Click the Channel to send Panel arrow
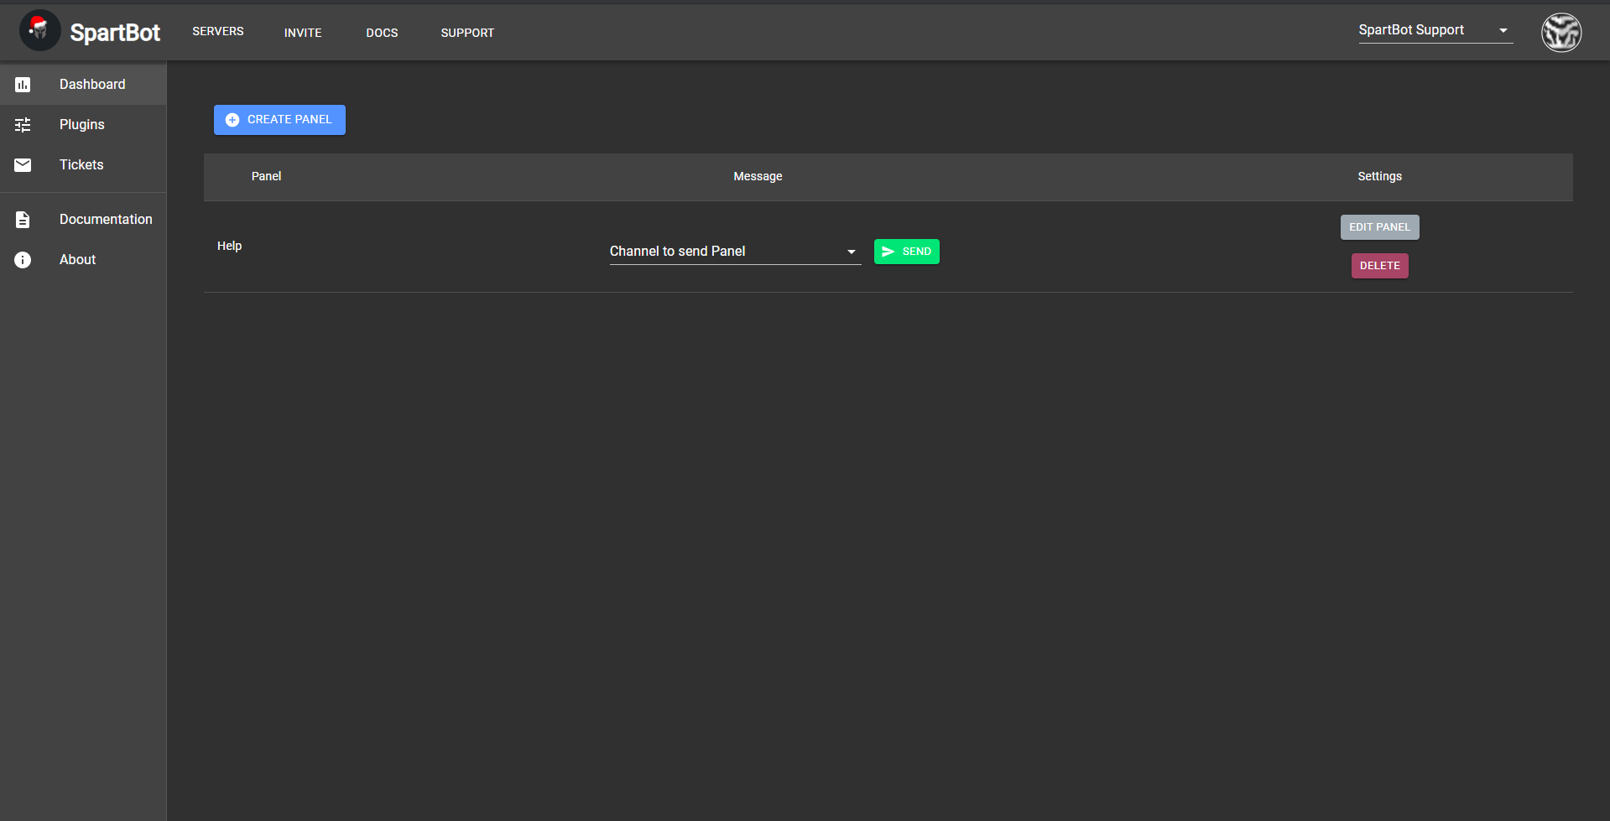The image size is (1610, 821). point(851,252)
